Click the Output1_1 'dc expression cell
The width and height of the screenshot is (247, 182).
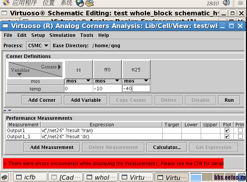[102, 137]
